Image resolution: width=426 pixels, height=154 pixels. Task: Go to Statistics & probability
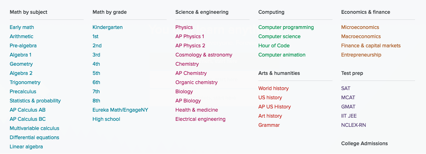[35, 101]
